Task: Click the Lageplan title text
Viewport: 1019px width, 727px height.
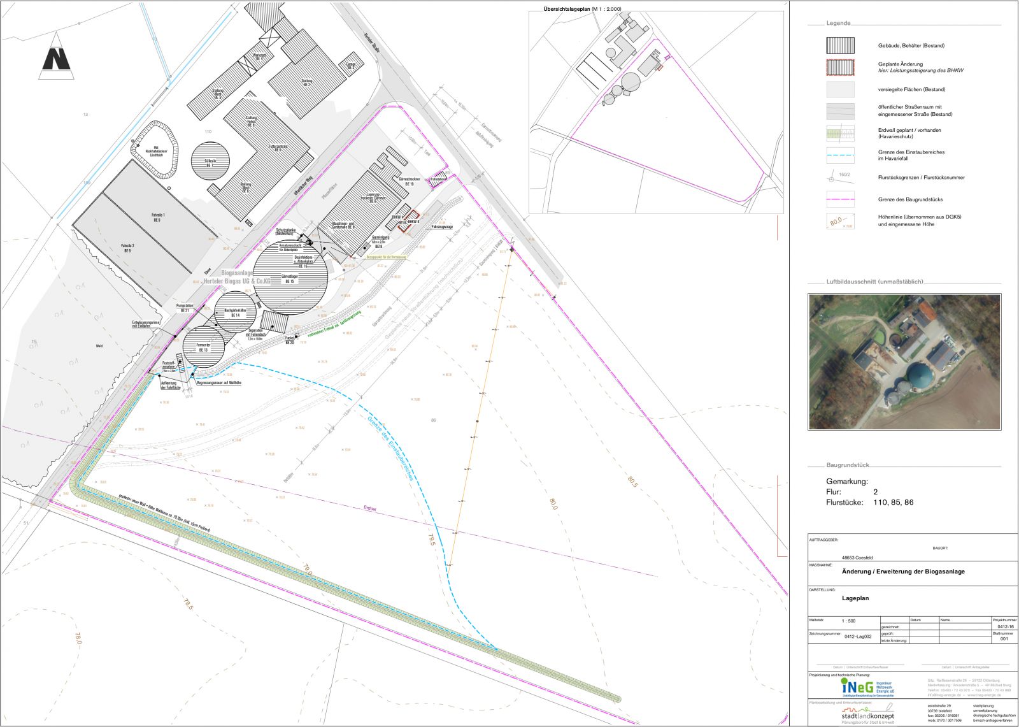Action: (x=855, y=598)
